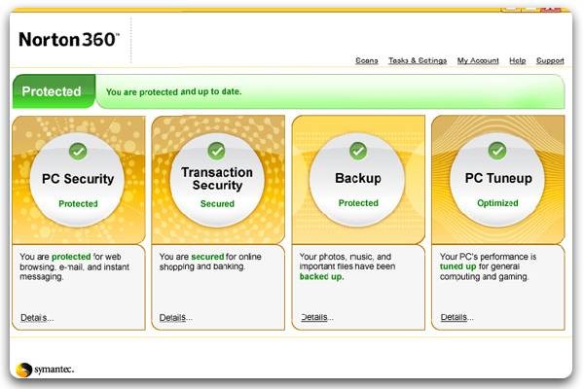Open Details for Transaction Security
This screenshot has height=389, width=584.
[175, 318]
